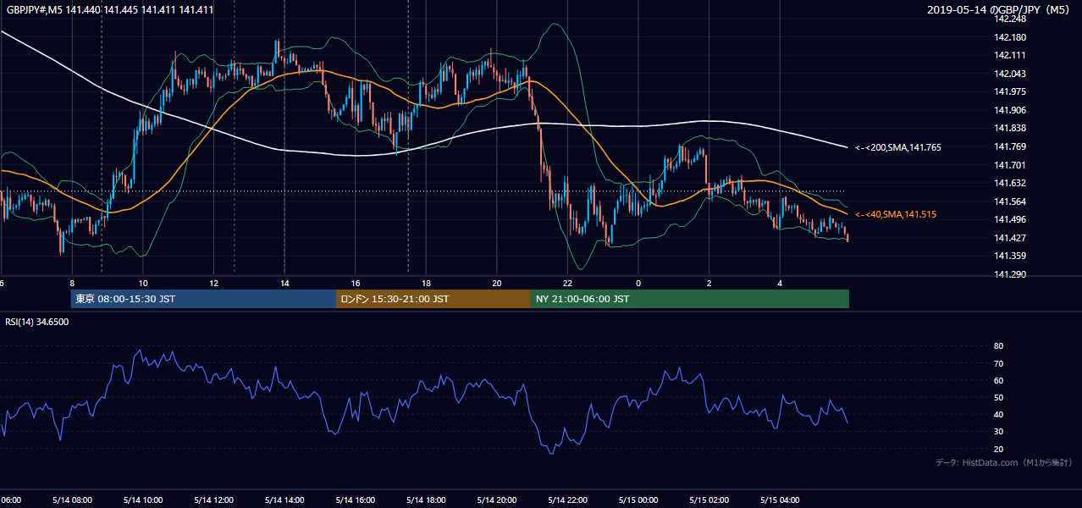Click the RSI scale value 80
The height and width of the screenshot is (508, 1082).
tap(998, 346)
